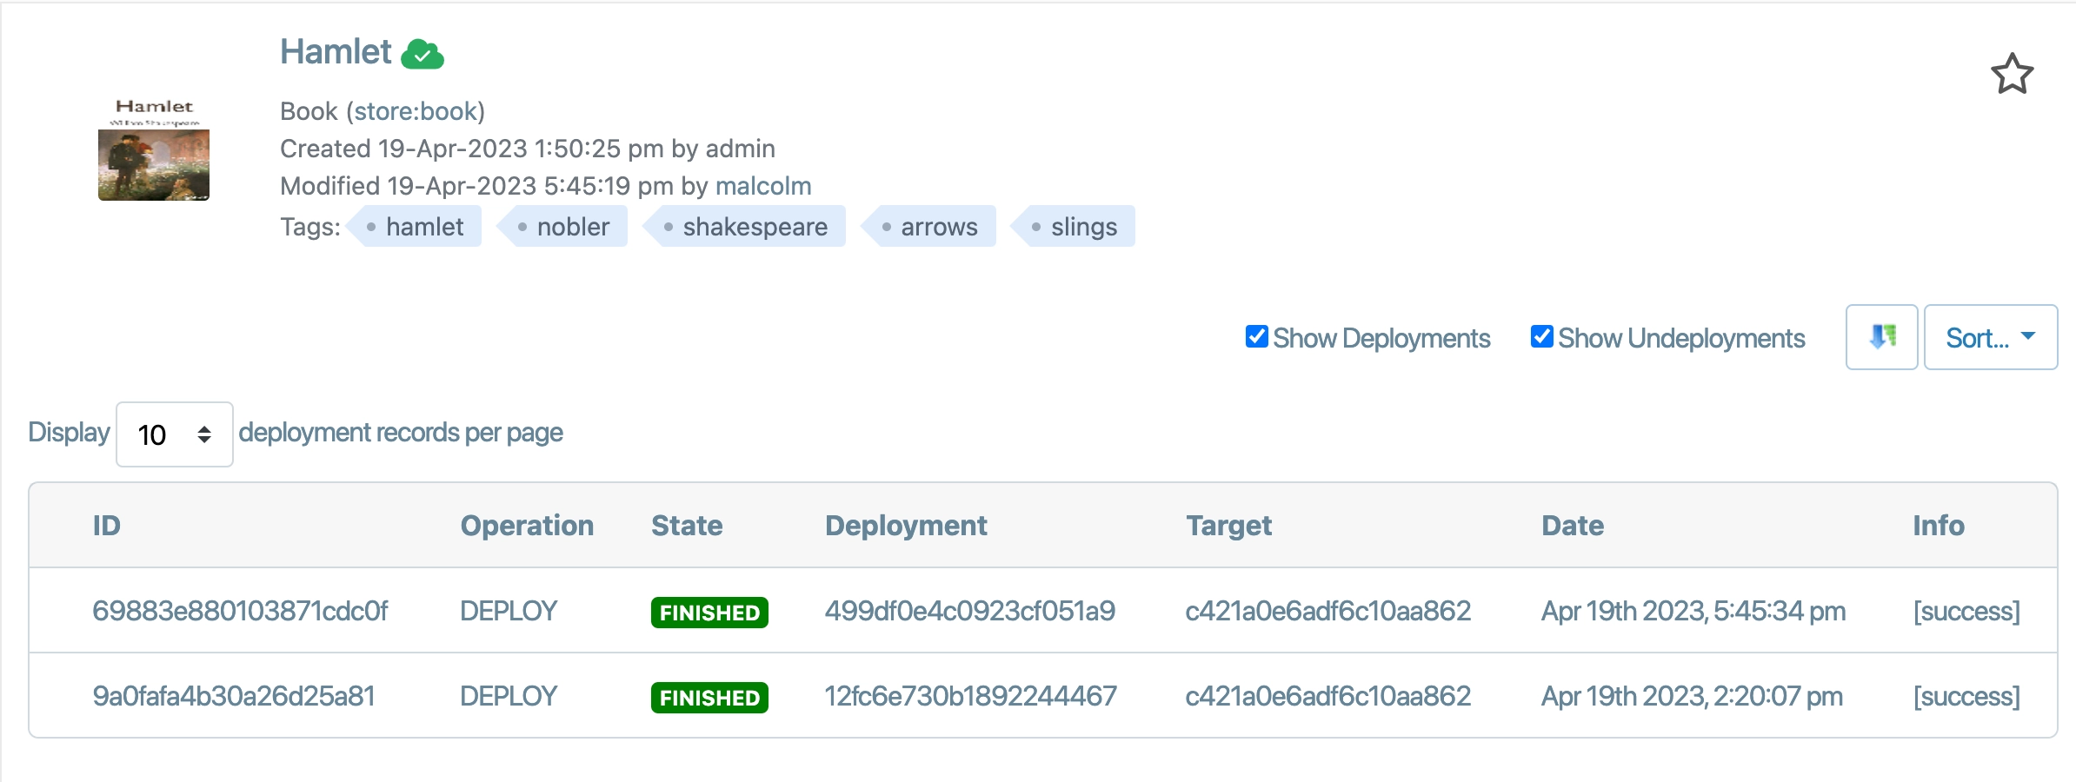Open the records per page selector
Viewport: 2076px width, 782px height.
pyautogui.click(x=174, y=434)
